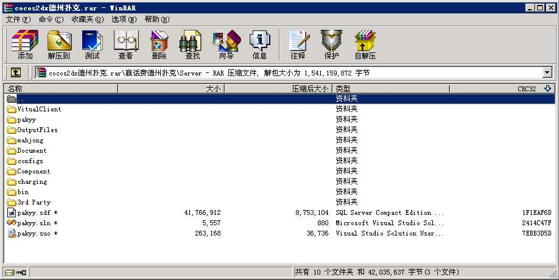This screenshot has height=280, width=559.
Task: Click CRC32 value 1F1EAF6D
Action: pyautogui.click(x=536, y=212)
